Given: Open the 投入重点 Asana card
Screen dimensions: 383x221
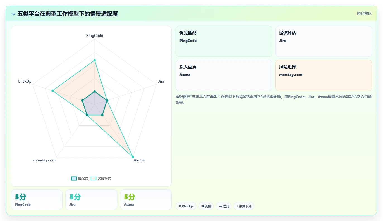Looking at the screenshot, I should pyautogui.click(x=224, y=75).
